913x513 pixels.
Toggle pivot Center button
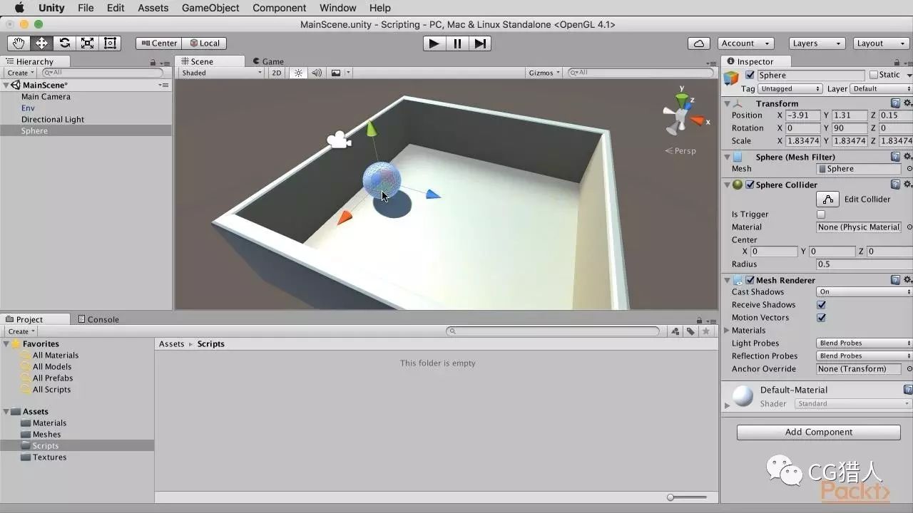point(158,43)
